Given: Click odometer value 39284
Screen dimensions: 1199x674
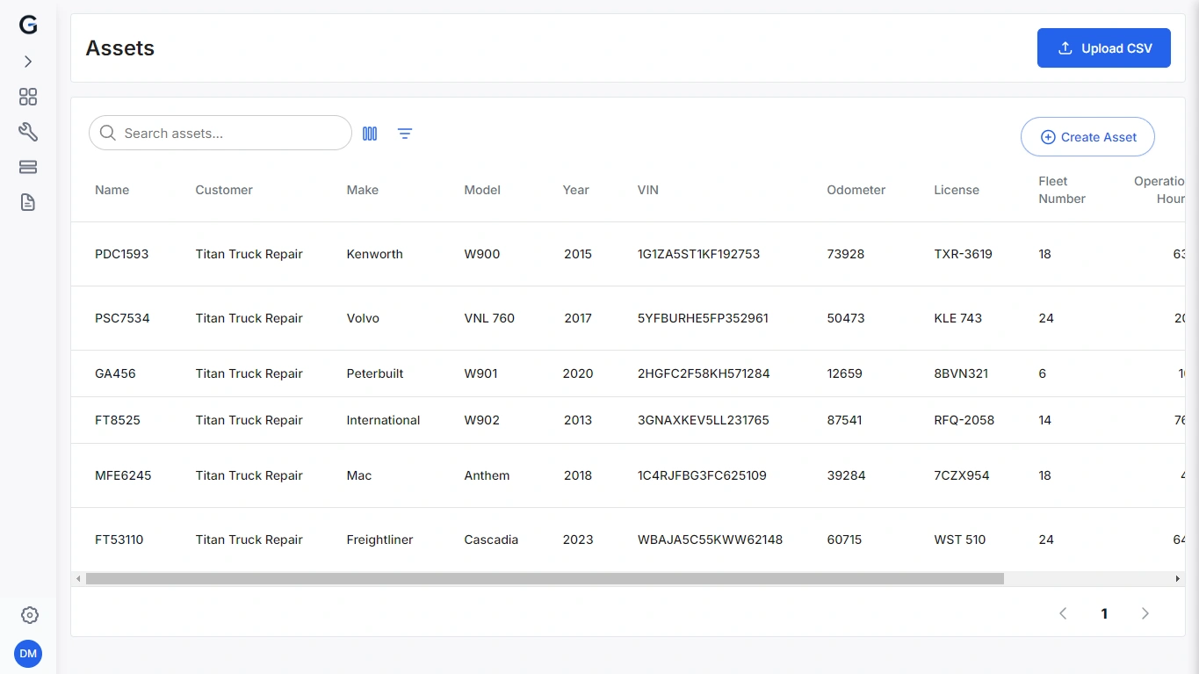Looking at the screenshot, I should (x=846, y=475).
